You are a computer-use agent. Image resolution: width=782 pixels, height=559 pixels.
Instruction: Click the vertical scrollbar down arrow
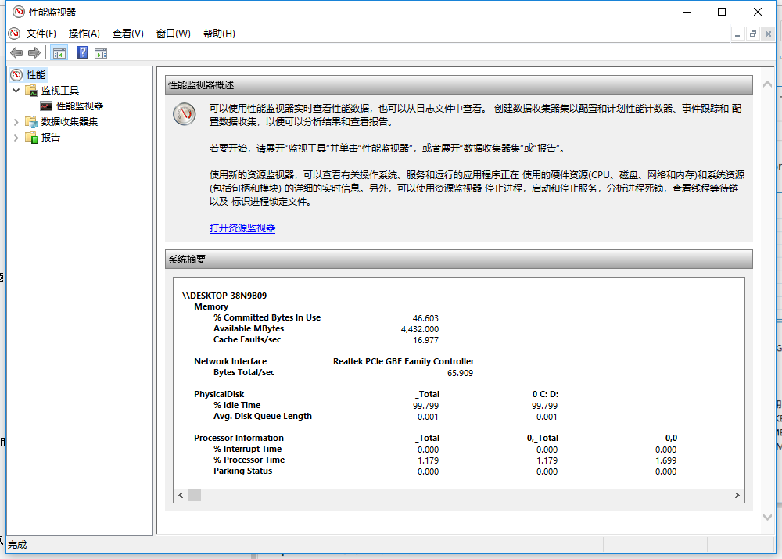pyautogui.click(x=767, y=516)
